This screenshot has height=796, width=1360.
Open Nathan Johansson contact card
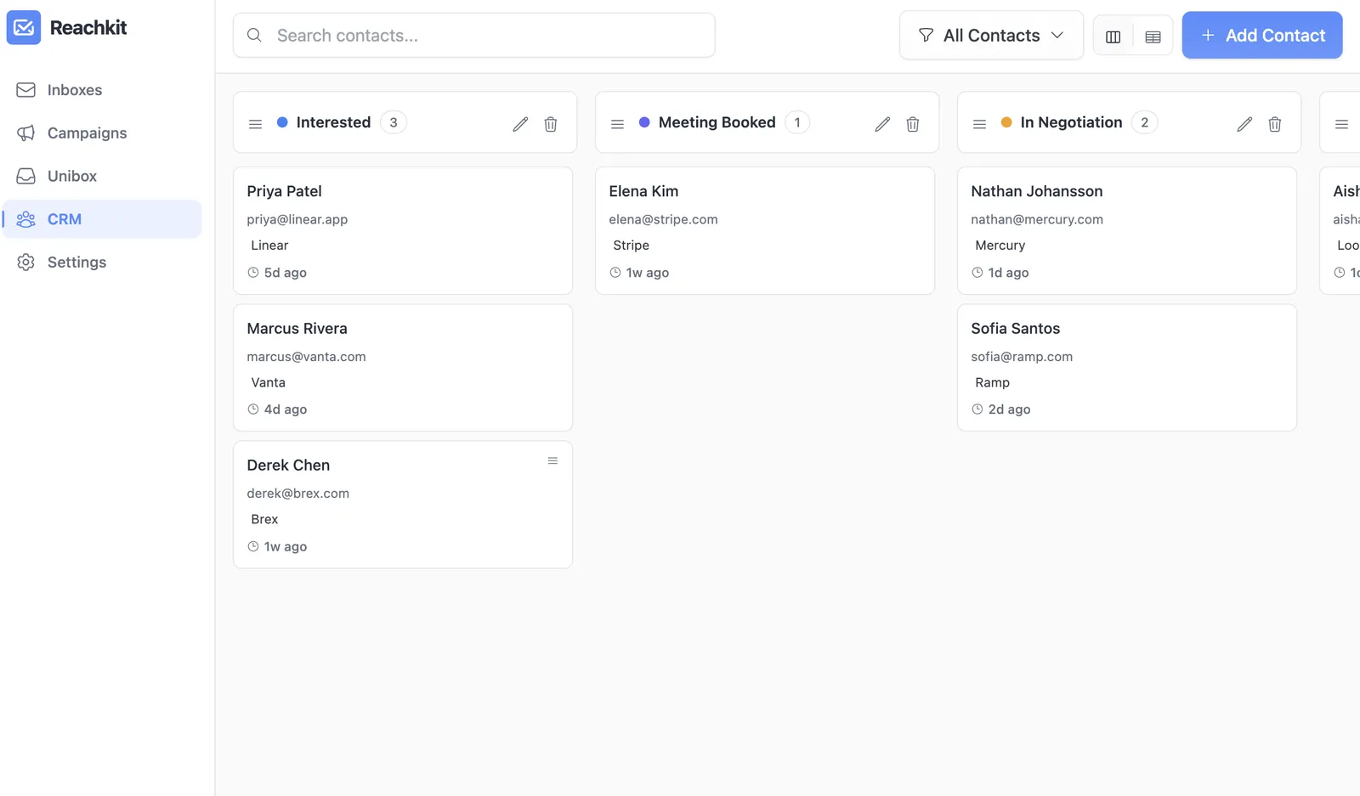1127,231
